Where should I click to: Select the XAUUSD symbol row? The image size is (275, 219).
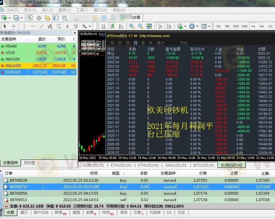tap(13, 66)
